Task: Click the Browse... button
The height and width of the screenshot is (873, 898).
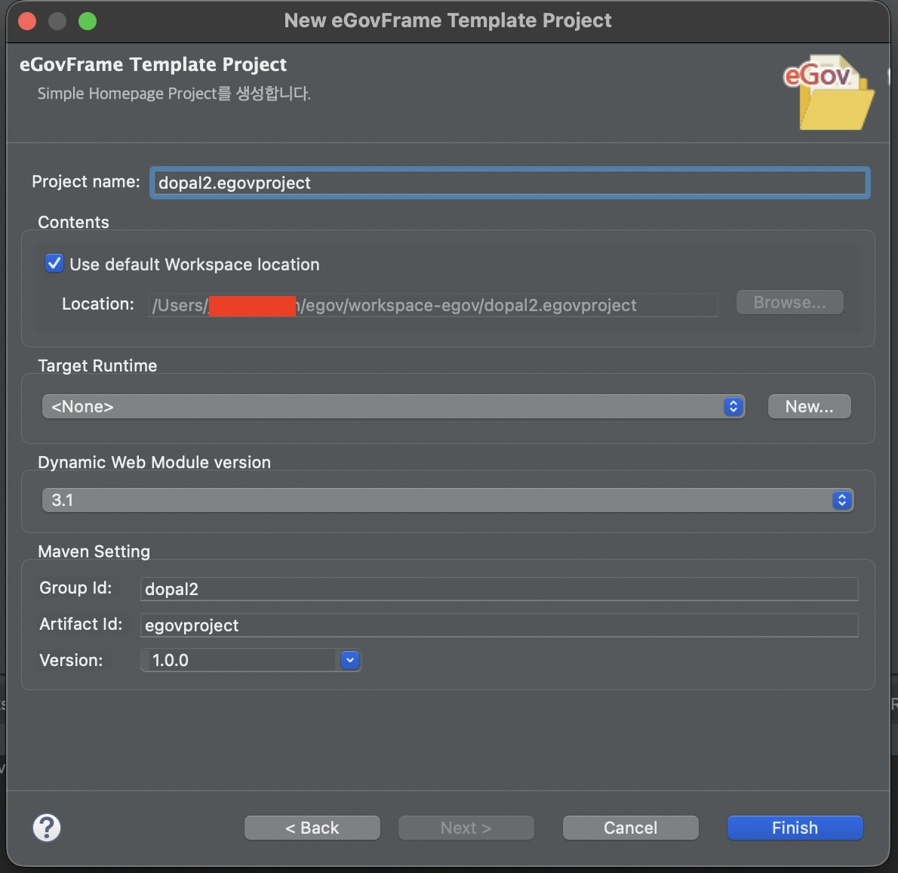Action: tap(789, 302)
